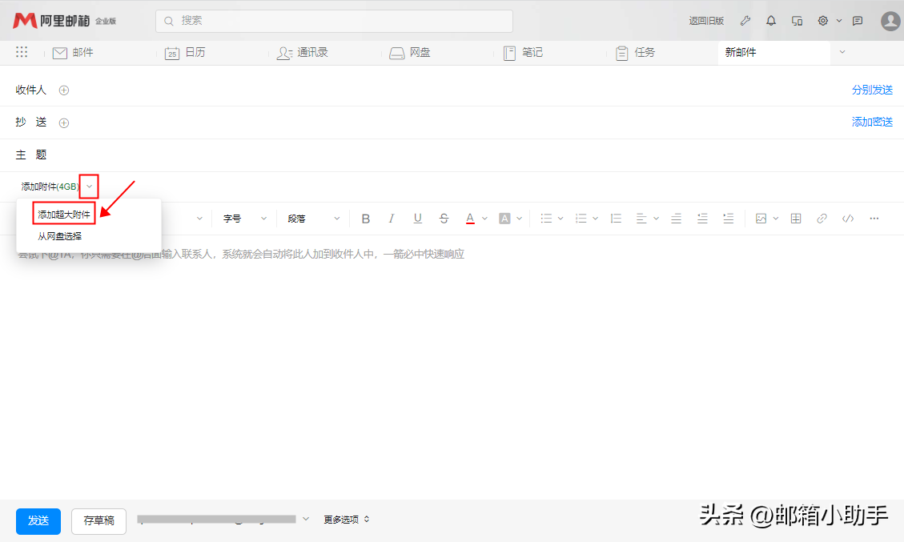Open the 段落 paragraph style dropdown
Screen dimensions: 904x542
(x=314, y=219)
